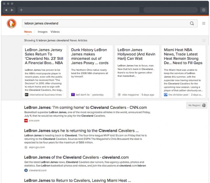This screenshot has width=210, height=183.
Task: Click the christian post source text
Action: [x=178, y=95]
